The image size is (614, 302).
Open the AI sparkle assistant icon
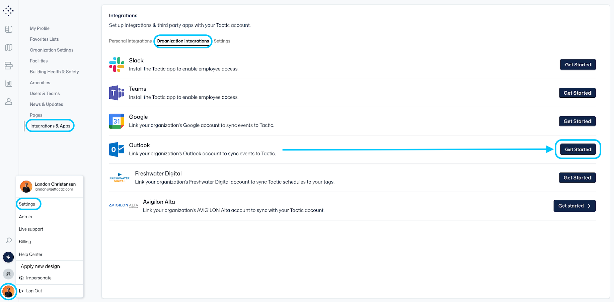click(8, 257)
